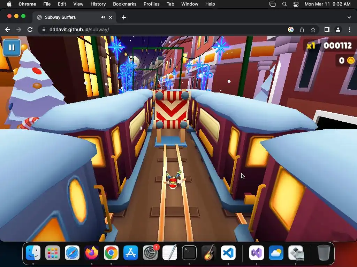357x267 pixels.
Task: Switch to Chrome in the Dock
Action: tap(111, 252)
